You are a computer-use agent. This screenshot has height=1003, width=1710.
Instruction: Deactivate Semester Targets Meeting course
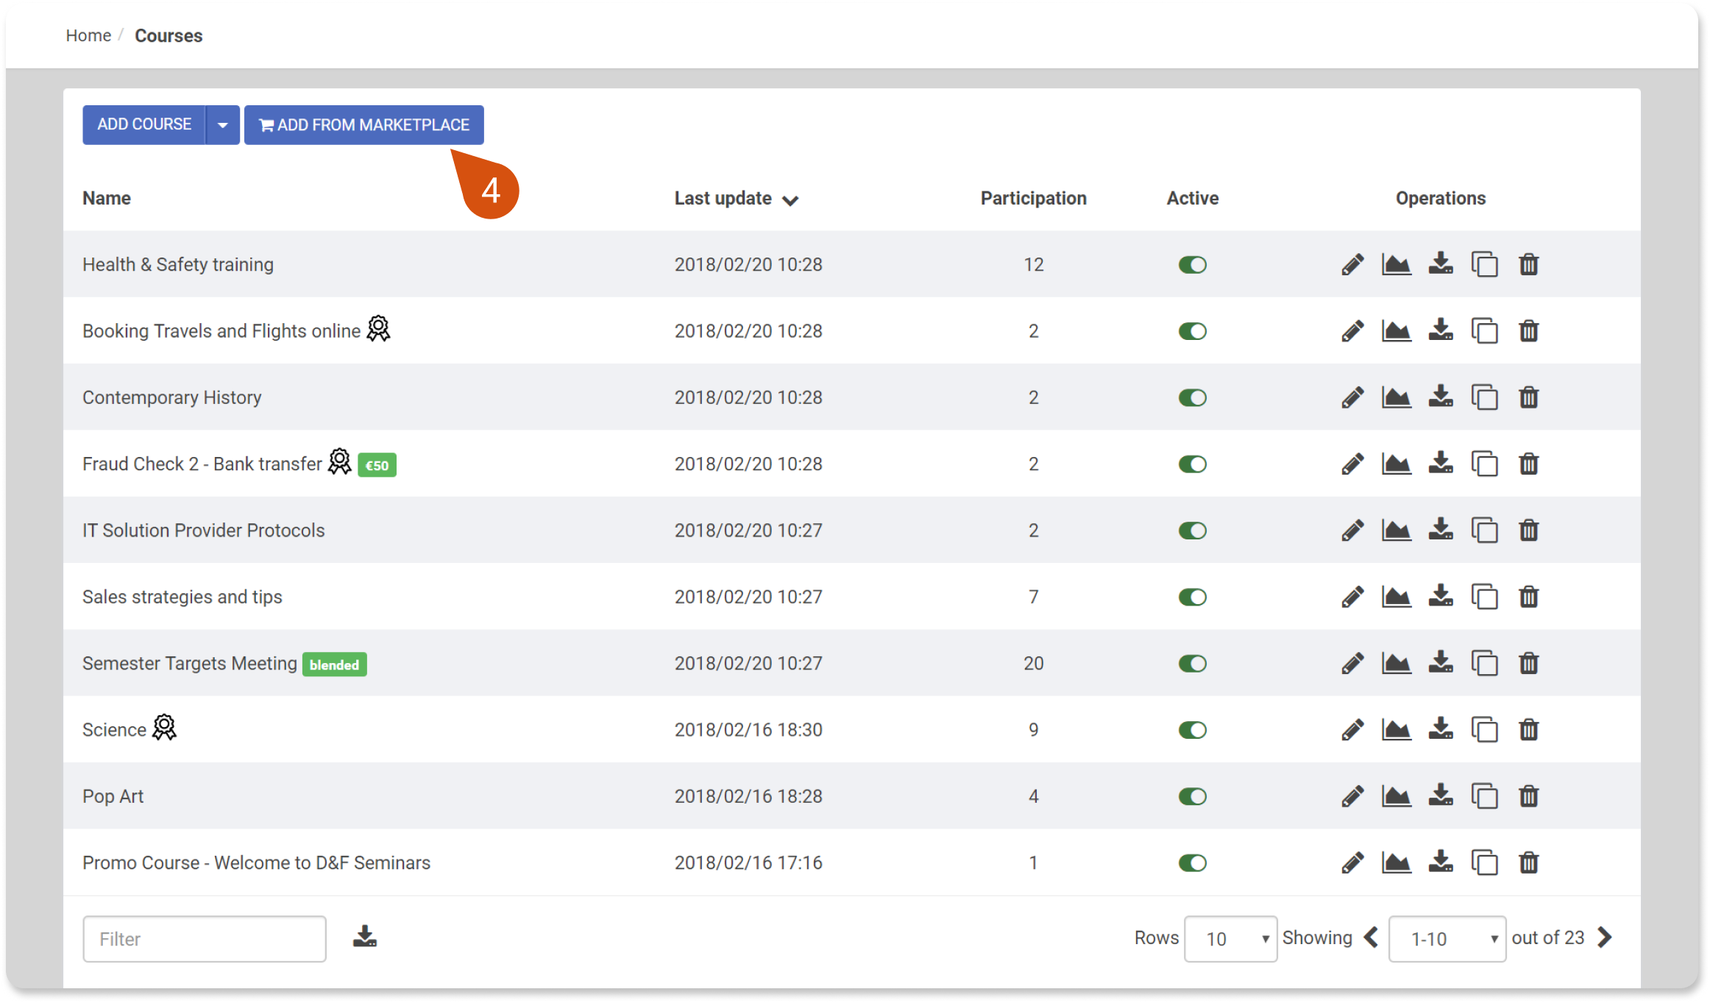[x=1192, y=664]
